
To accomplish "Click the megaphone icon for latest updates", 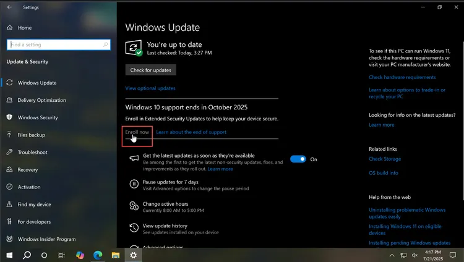I will pyautogui.click(x=134, y=158).
